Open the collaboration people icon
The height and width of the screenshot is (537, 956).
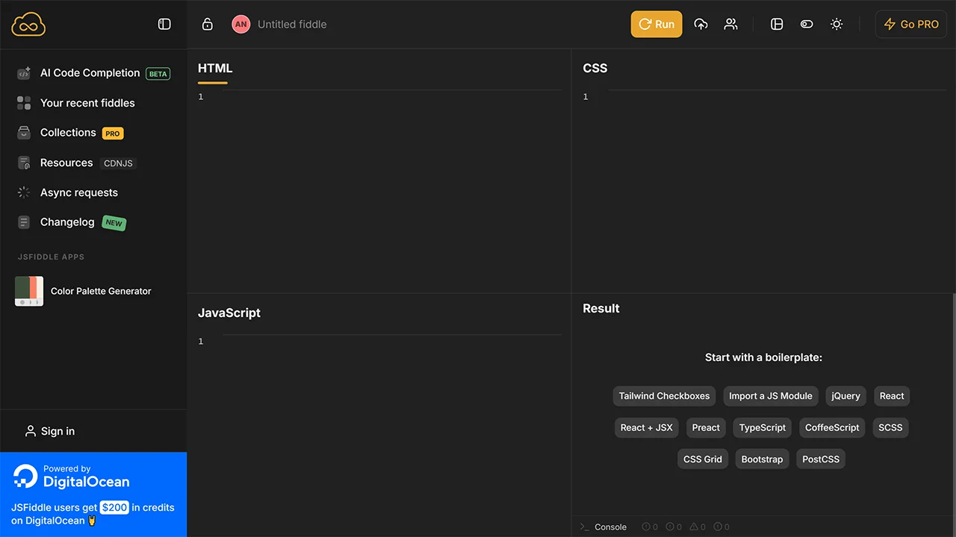730,24
